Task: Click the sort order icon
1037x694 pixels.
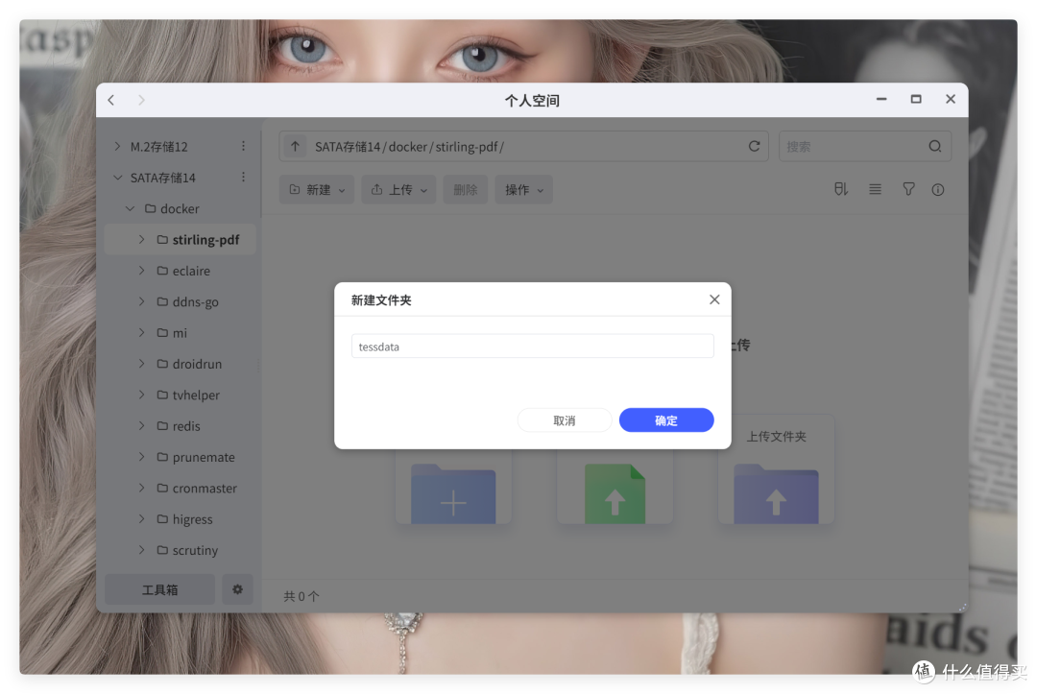Action: 840,190
